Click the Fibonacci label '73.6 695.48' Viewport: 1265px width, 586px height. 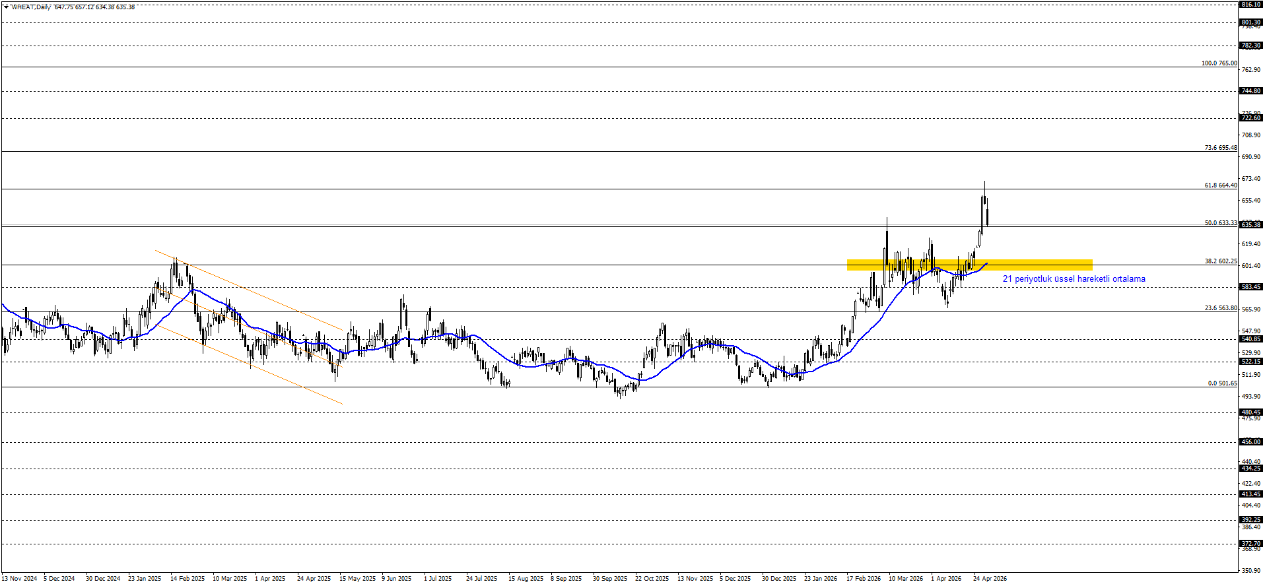pyautogui.click(x=1221, y=148)
